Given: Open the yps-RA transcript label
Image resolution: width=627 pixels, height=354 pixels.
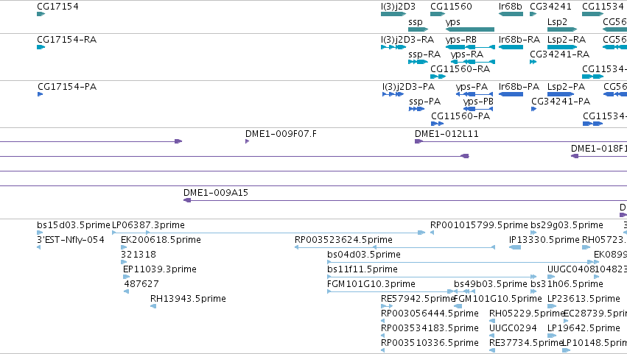Looking at the screenshot, I should coord(467,54).
